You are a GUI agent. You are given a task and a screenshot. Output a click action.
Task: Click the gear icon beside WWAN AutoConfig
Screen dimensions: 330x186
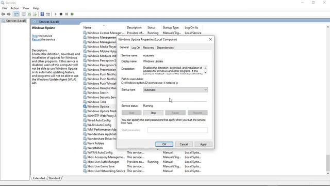point(85,152)
